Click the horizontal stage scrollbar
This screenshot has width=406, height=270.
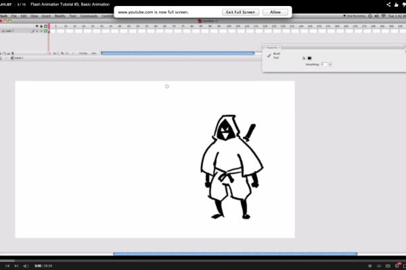click(x=234, y=254)
